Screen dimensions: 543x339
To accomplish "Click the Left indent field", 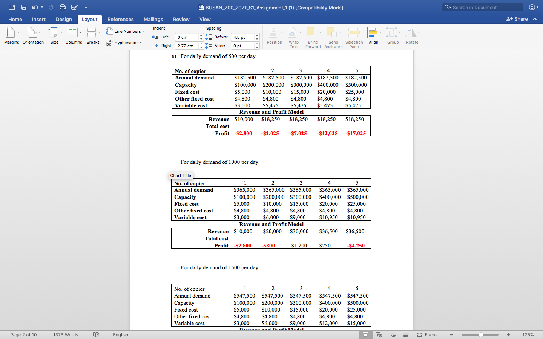I will [x=187, y=37].
